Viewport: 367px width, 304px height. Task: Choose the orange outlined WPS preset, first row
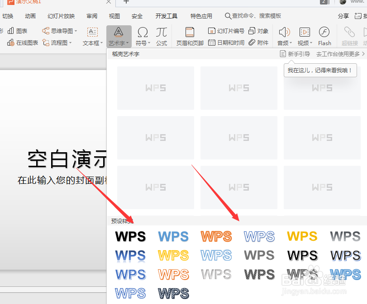[216, 236]
